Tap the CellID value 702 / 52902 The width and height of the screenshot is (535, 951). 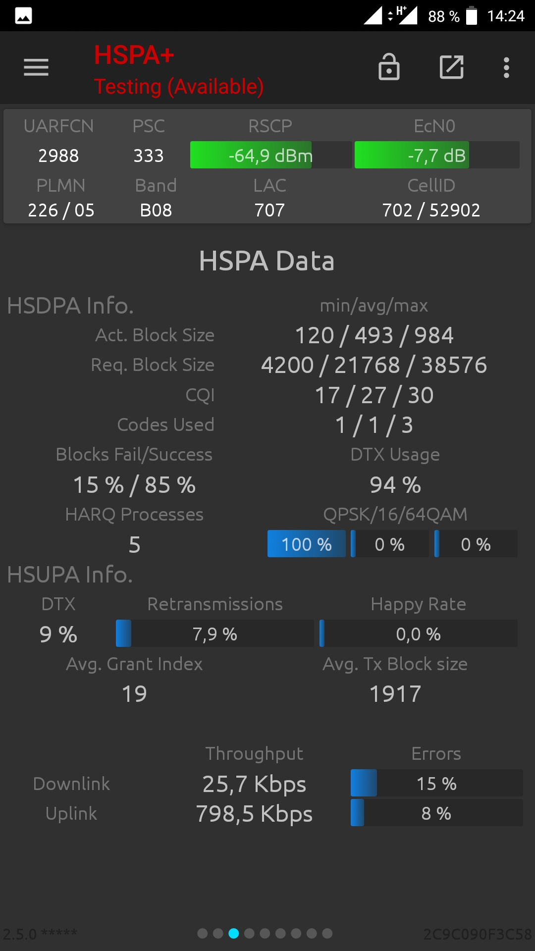pyautogui.click(x=431, y=210)
